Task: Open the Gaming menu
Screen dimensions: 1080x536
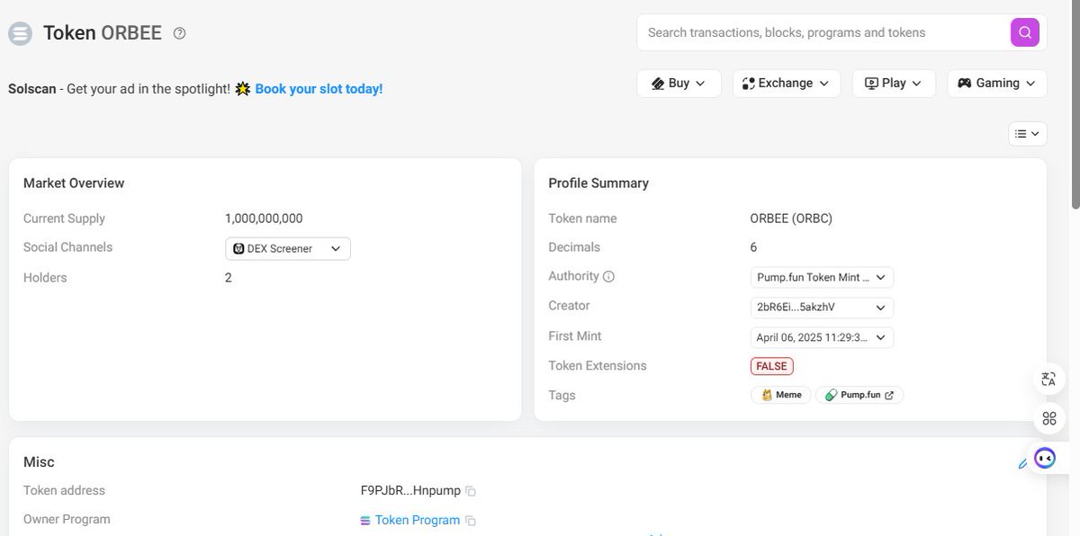Action: point(997,83)
